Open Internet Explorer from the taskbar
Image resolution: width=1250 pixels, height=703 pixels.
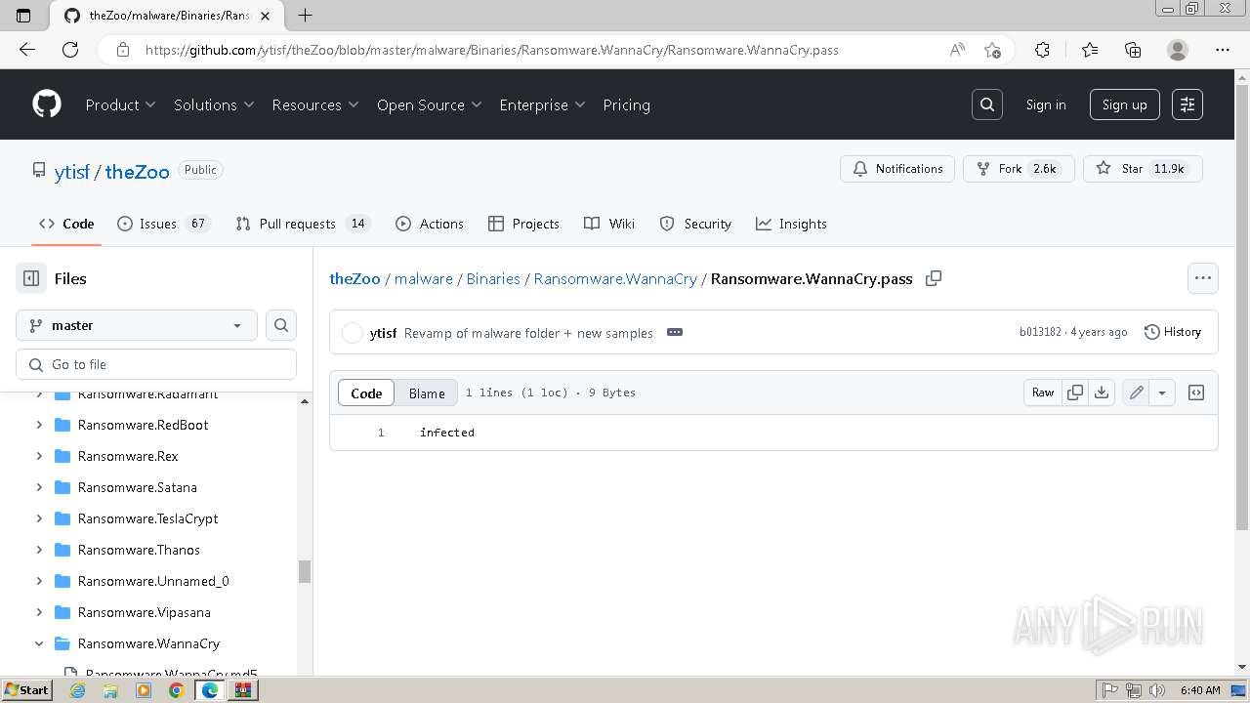click(78, 690)
